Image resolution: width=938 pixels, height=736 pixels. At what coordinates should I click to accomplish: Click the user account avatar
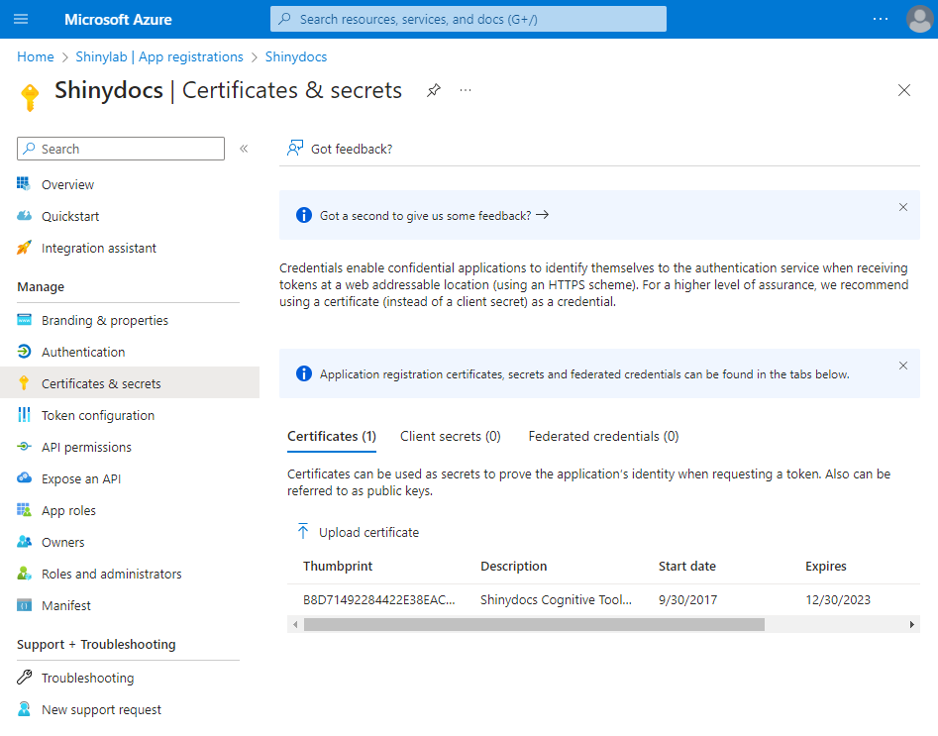pyautogui.click(x=919, y=19)
